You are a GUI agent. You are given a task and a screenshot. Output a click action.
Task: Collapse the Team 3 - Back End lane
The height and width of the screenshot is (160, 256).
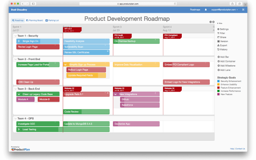click(15, 89)
